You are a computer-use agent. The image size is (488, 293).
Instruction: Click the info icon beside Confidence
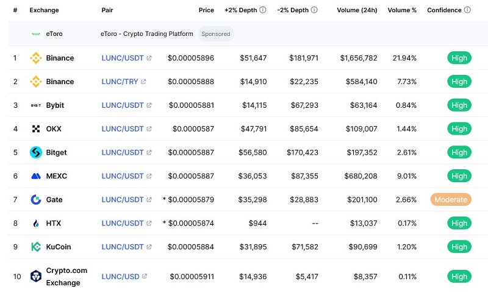[467, 10]
